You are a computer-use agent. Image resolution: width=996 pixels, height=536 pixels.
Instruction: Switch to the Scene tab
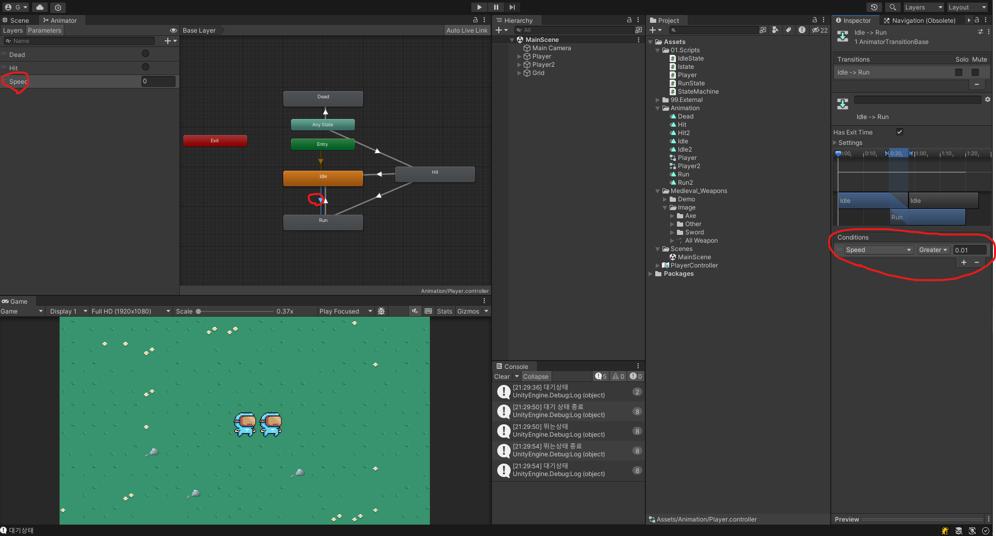pyautogui.click(x=16, y=20)
